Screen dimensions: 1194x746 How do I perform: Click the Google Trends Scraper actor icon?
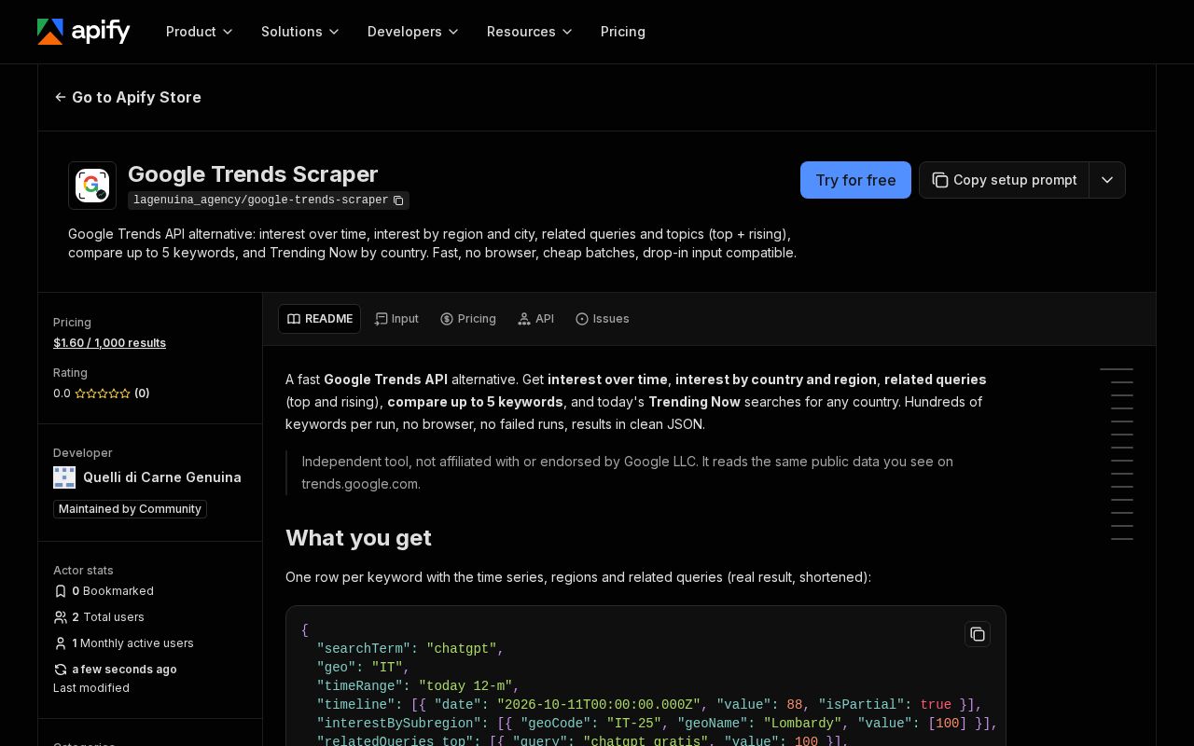(92, 186)
